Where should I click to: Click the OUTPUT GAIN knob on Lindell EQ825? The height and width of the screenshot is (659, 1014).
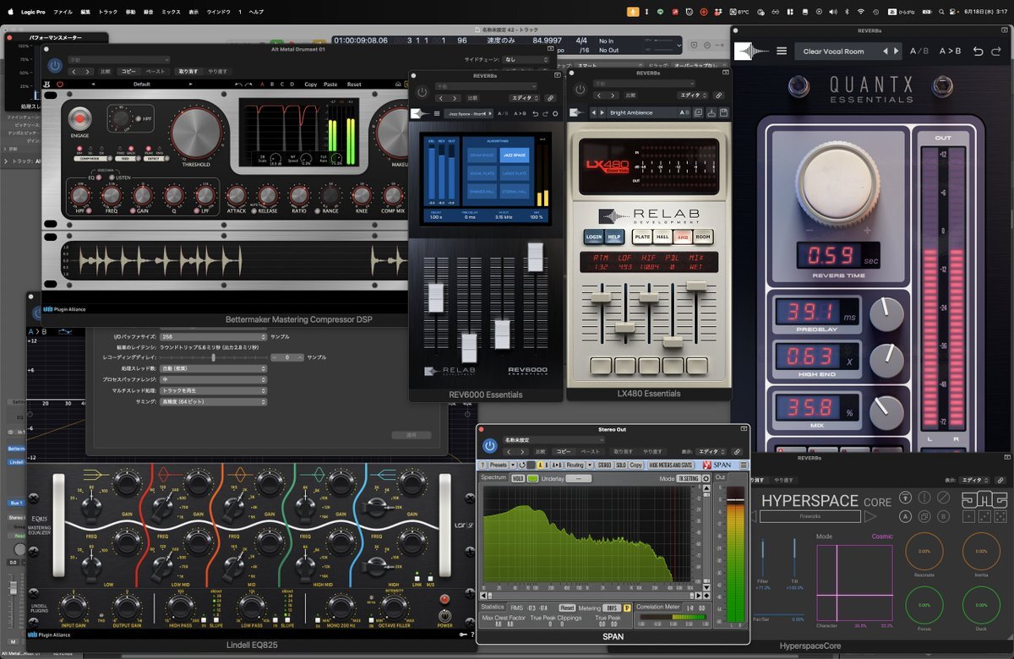[127, 607]
